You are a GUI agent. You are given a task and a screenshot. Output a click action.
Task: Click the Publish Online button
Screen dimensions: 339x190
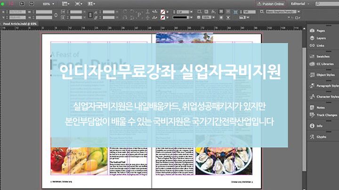[271, 4]
